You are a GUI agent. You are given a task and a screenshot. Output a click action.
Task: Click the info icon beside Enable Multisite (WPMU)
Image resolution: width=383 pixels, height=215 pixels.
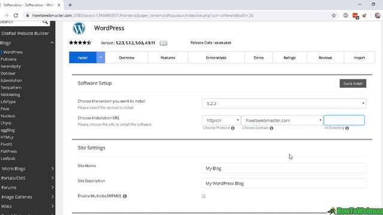point(125,196)
